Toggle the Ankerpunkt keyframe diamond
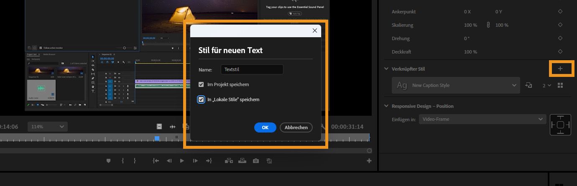 (560, 12)
